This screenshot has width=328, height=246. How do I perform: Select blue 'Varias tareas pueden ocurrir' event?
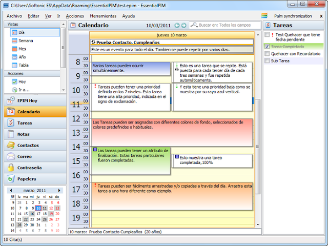pyautogui.click(x=130, y=69)
